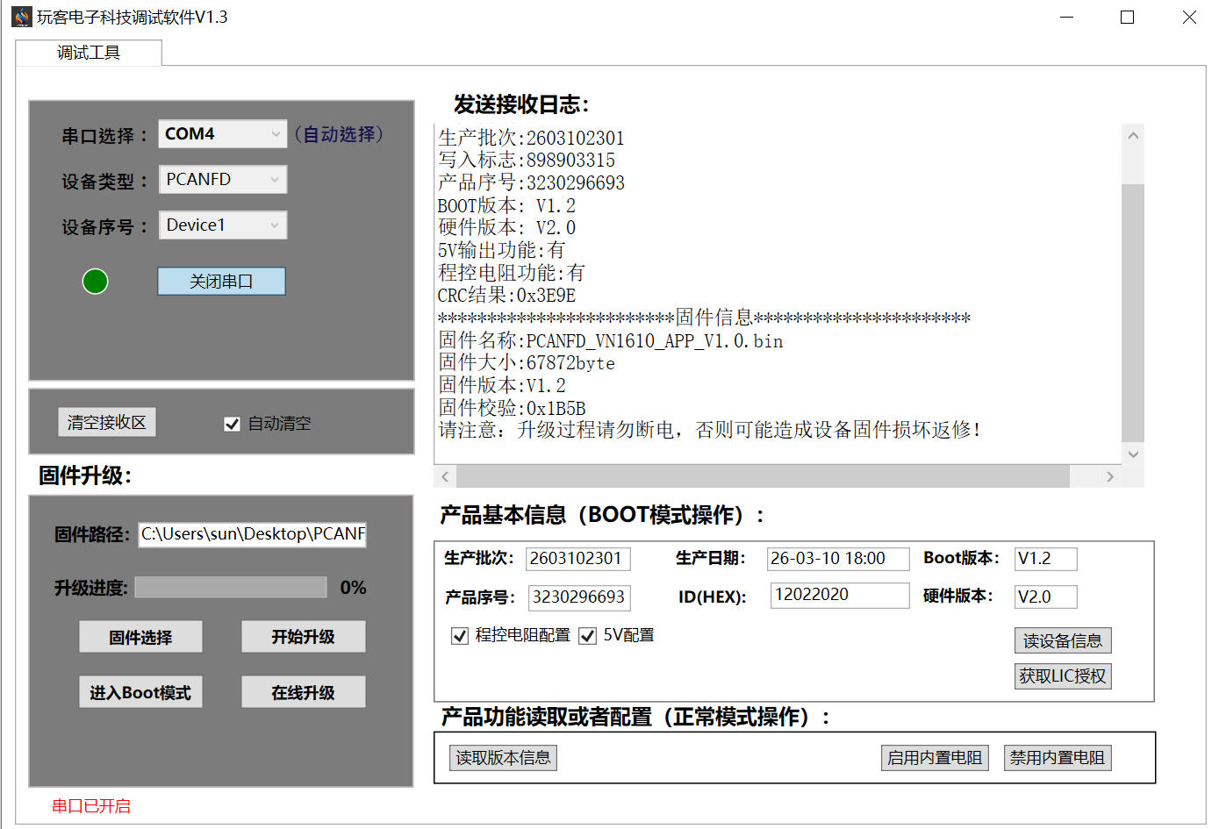Click the app icon in title bar
The image size is (1219, 829).
(21, 18)
